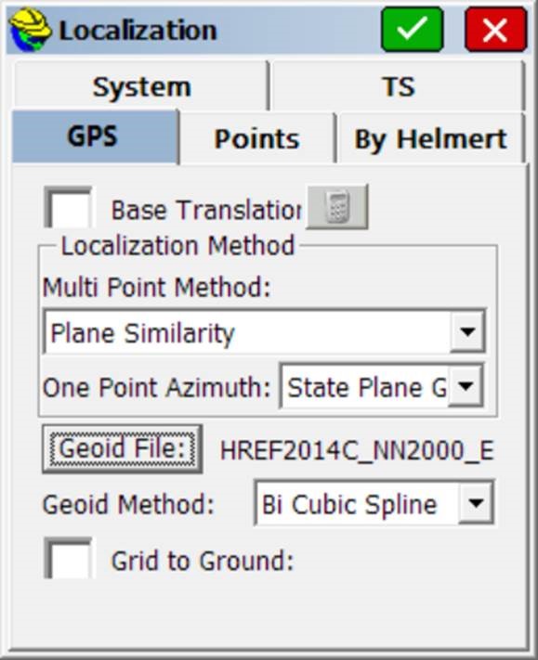Expand the Geoid Method dropdown arrow
The image size is (538, 660).
tap(476, 502)
